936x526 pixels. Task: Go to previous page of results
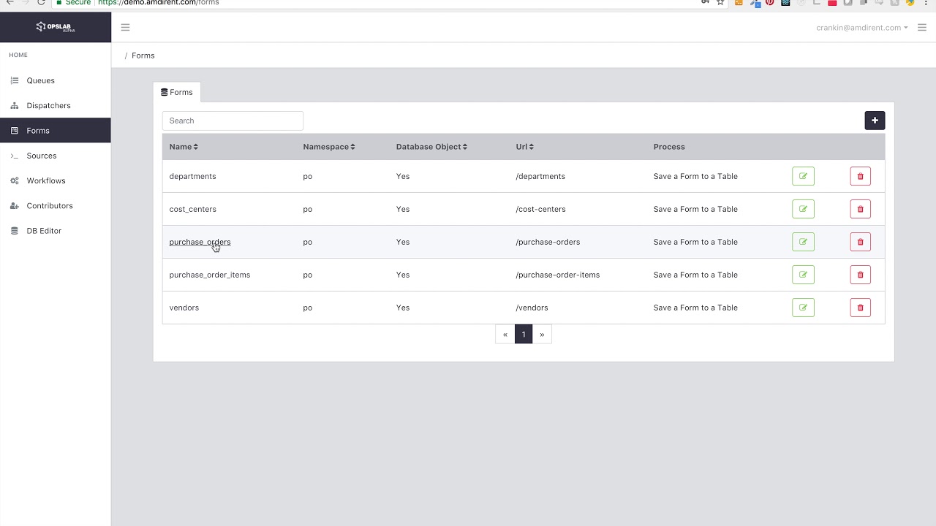pos(505,334)
